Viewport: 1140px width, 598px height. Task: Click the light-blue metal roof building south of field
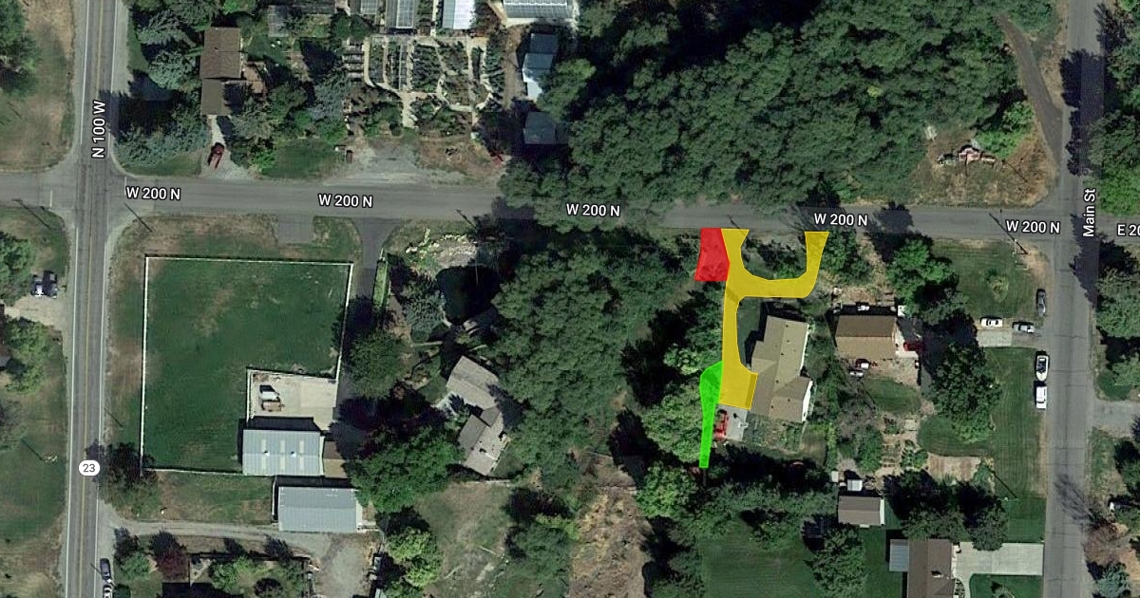click(x=282, y=452)
